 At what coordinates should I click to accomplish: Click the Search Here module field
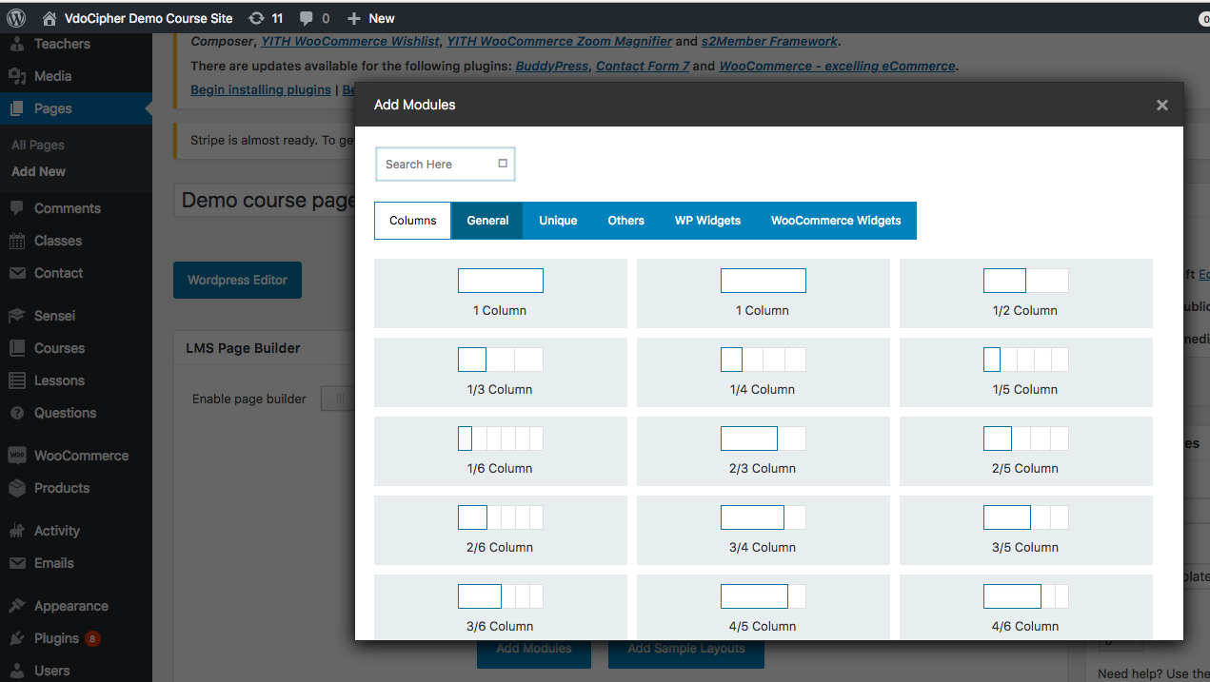(x=438, y=165)
